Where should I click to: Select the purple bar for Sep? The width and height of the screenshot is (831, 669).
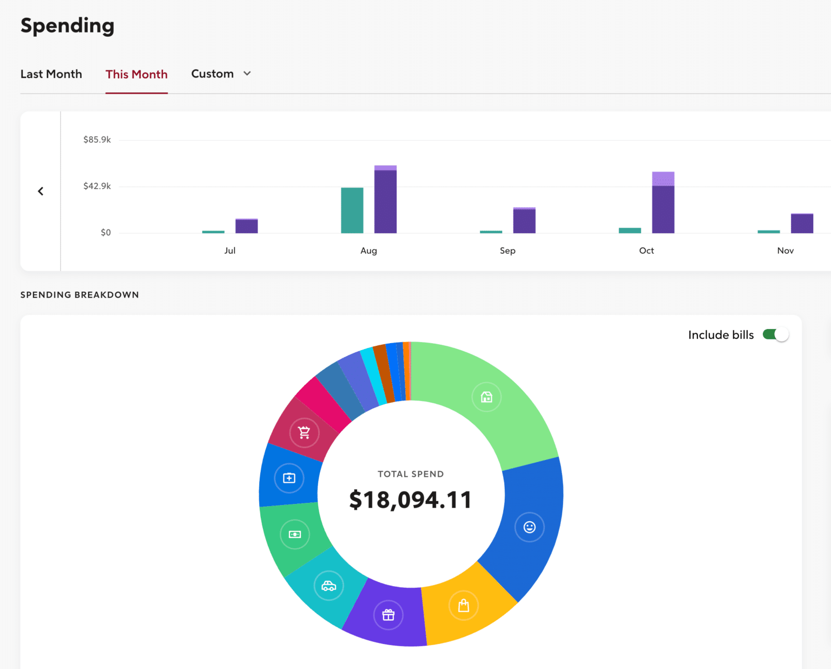[x=524, y=220]
